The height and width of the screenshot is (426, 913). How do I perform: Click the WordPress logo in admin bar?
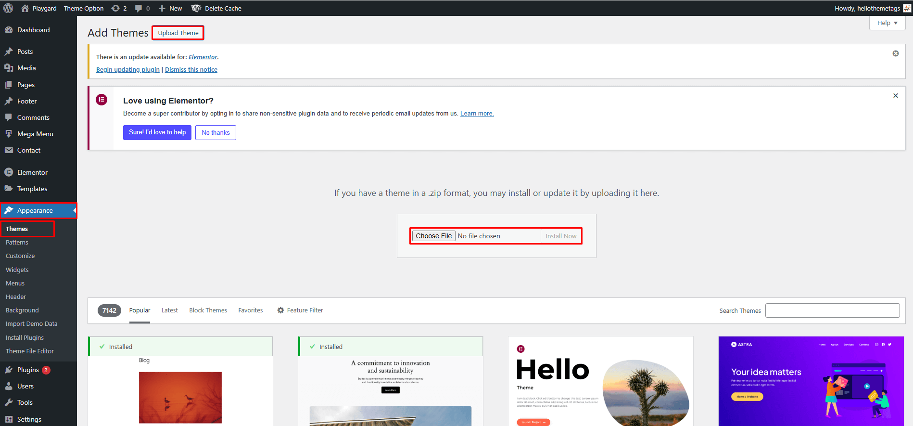8,8
